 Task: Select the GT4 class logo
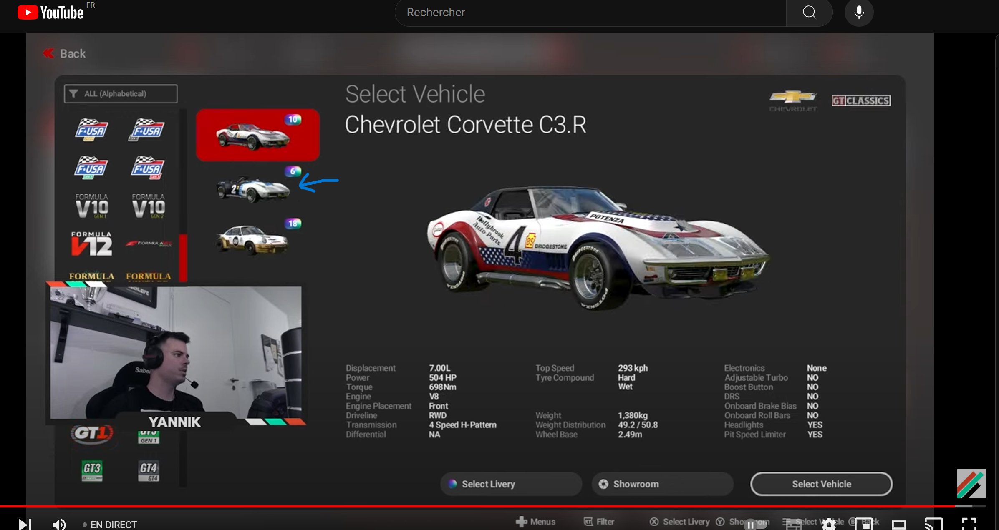coord(149,471)
